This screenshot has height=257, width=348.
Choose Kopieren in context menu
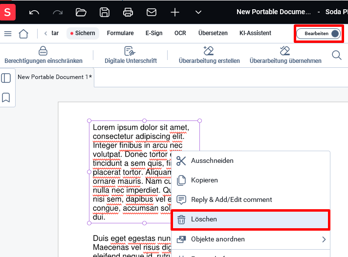[x=251, y=180]
